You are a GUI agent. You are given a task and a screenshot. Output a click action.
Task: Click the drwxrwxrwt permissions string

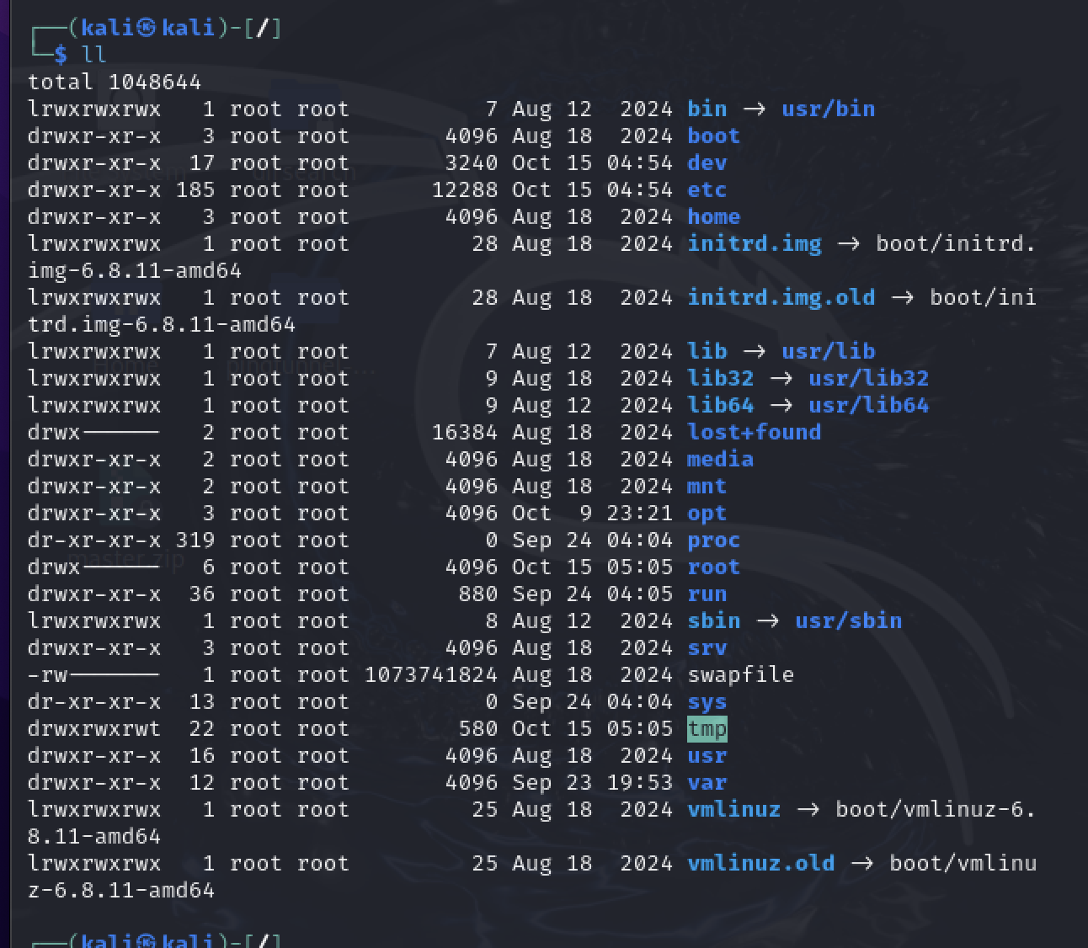point(94,728)
